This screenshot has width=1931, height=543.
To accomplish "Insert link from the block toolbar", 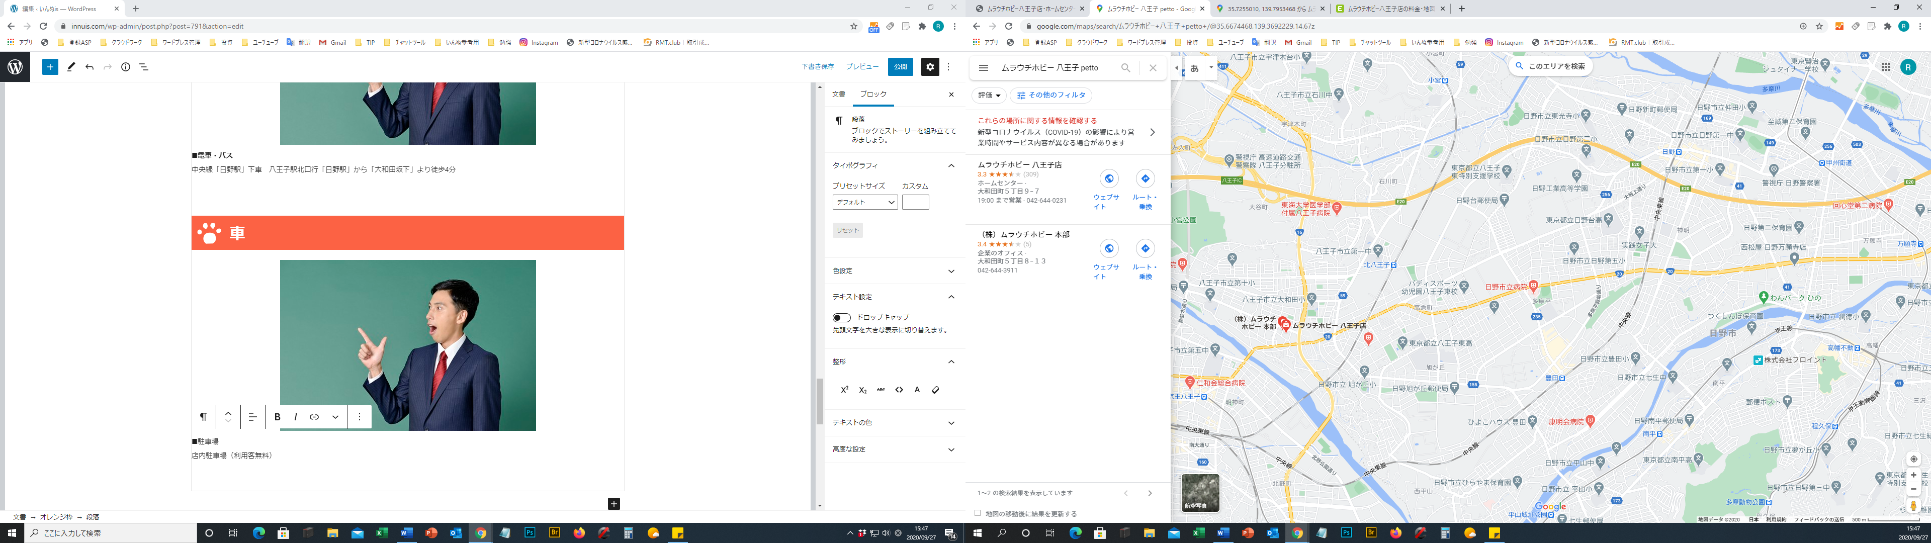I will (314, 417).
